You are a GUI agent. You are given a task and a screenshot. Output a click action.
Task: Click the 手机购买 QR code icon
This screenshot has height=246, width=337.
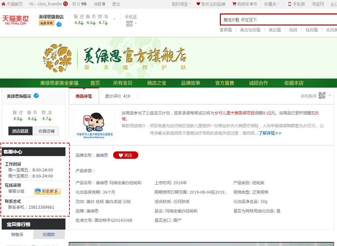coord(322,96)
